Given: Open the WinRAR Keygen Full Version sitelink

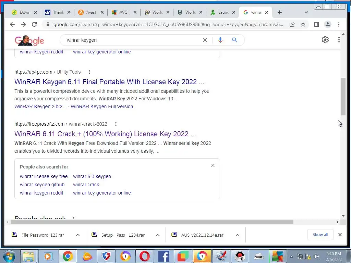Looking at the screenshot, I should [104, 107].
